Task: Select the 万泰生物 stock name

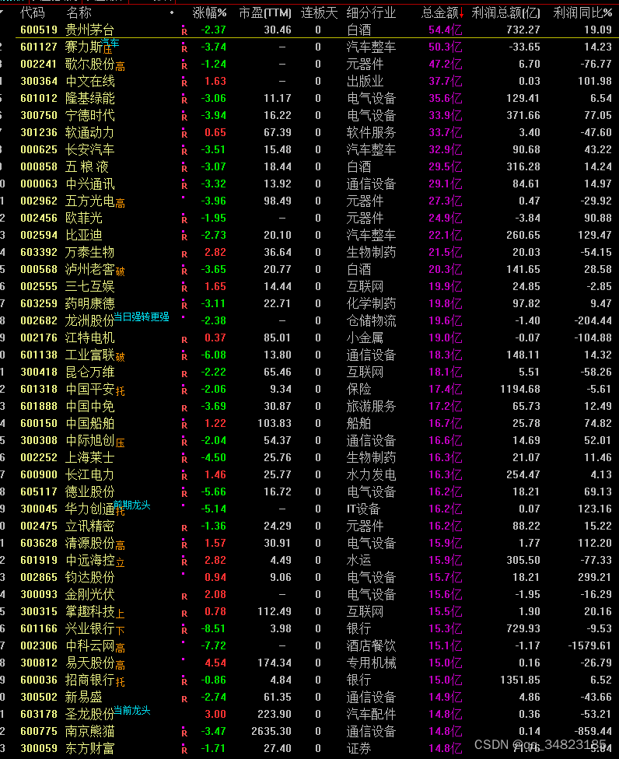Action: pos(89,252)
